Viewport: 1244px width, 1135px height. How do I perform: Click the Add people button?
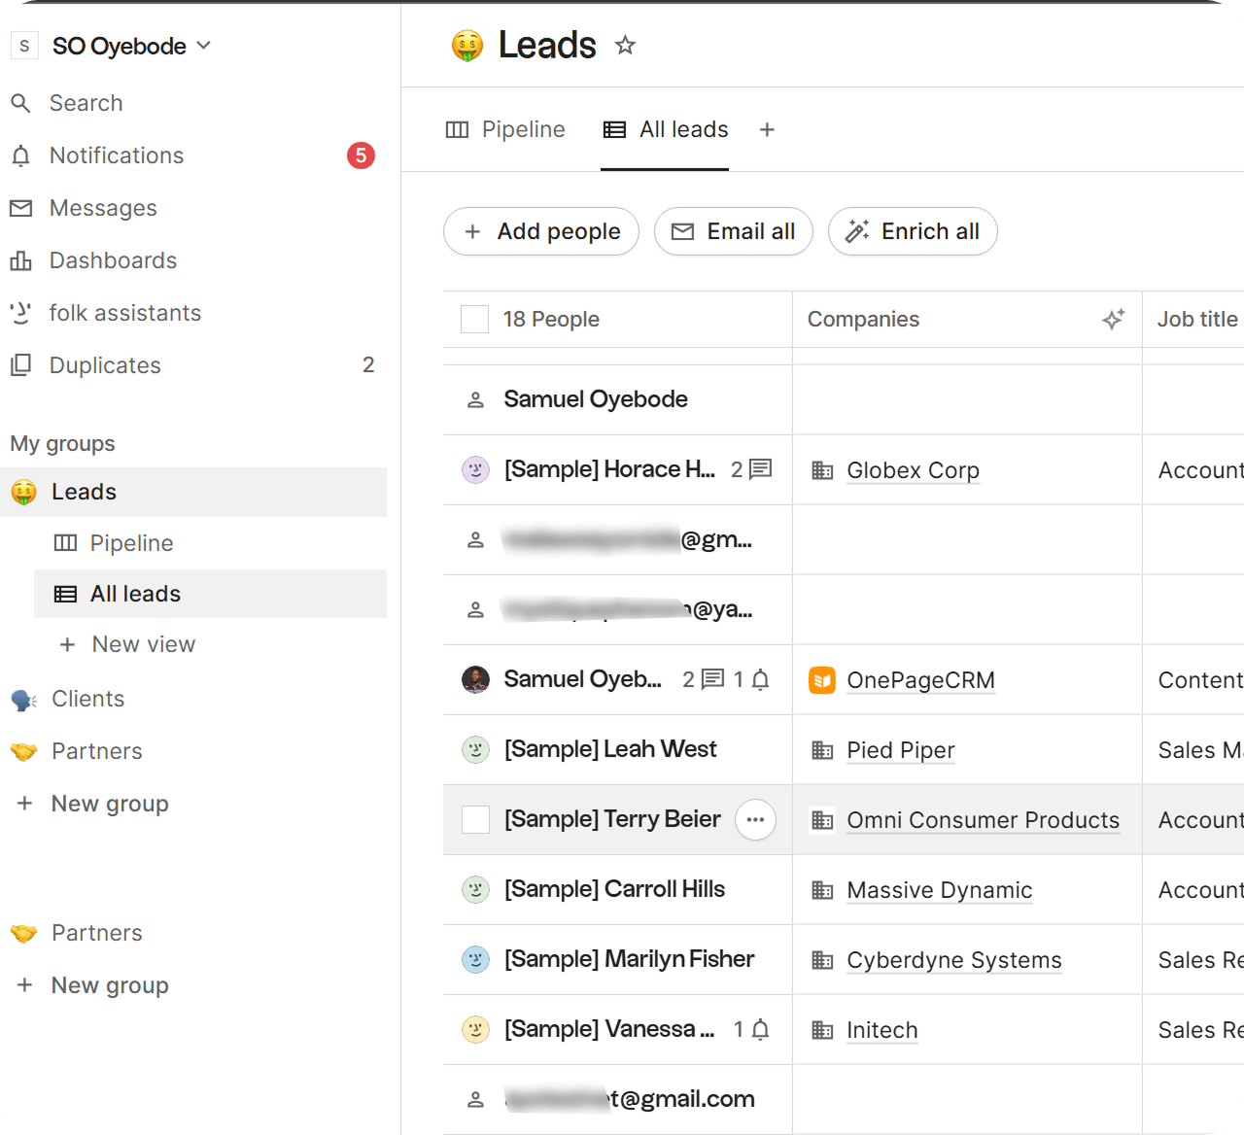click(541, 231)
